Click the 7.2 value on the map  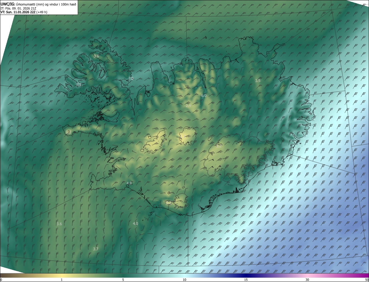79,85
